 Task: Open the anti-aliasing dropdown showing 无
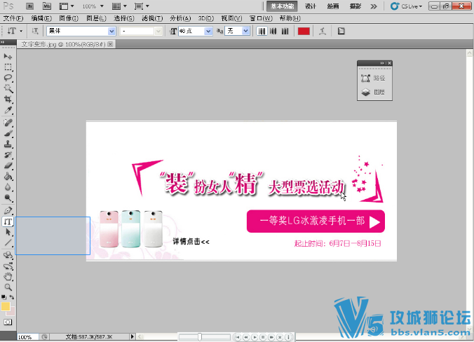click(246, 31)
